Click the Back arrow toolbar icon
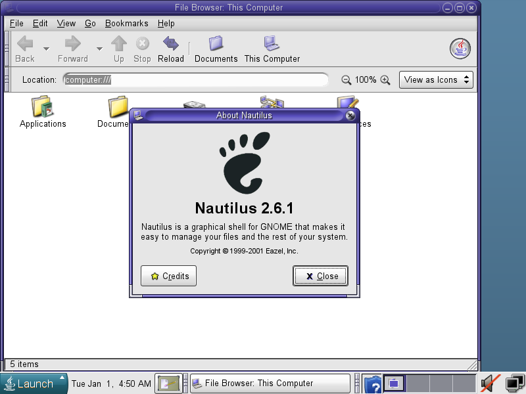526x394 pixels. 25,44
